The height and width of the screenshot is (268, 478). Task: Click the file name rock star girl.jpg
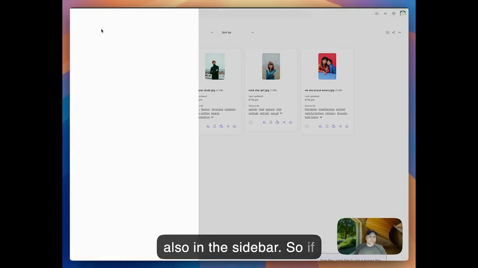pos(259,90)
